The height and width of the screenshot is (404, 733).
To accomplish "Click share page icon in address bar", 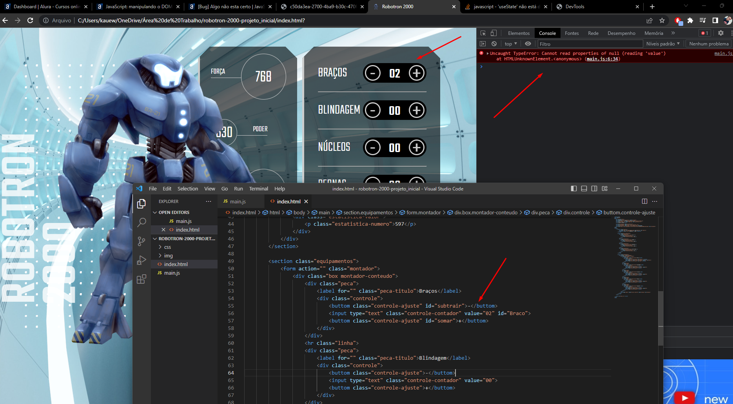I will pos(650,20).
